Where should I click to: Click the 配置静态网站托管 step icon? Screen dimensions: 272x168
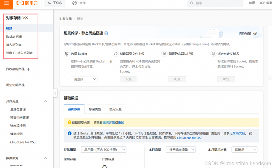coord(164,54)
